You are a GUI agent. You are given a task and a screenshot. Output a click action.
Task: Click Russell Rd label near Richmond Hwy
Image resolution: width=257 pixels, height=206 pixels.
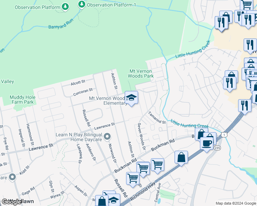pos(121,188)
